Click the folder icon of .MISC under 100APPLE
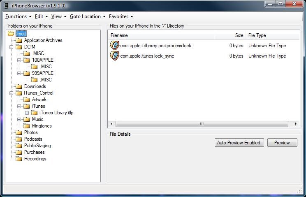Screen dimensions: 306x197 tap(35, 67)
